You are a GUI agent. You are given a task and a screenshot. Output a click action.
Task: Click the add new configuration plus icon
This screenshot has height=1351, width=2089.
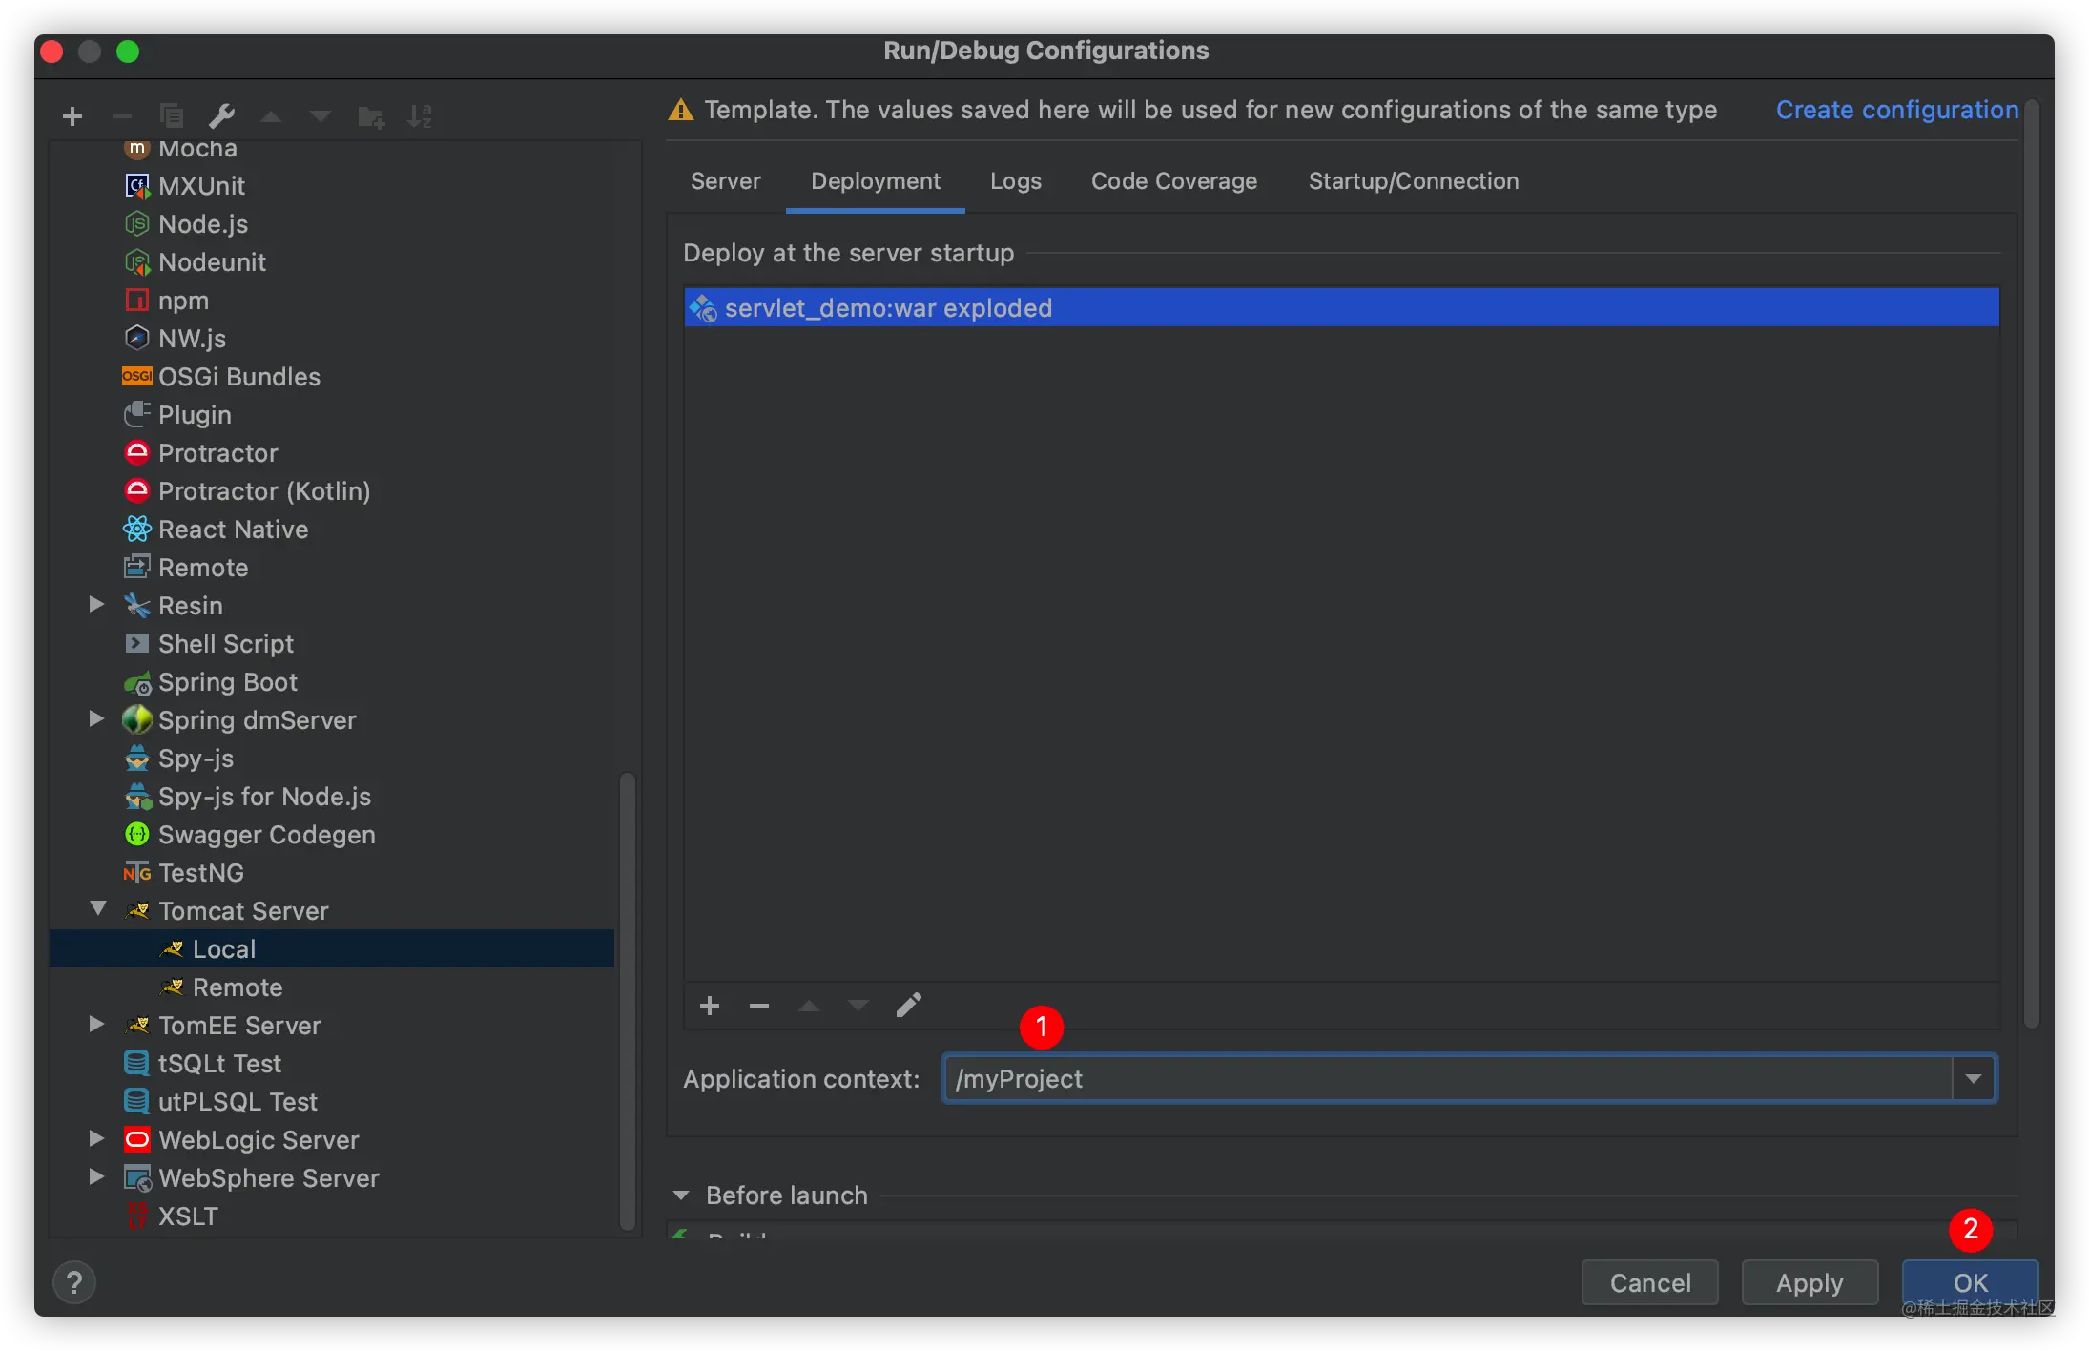click(72, 116)
